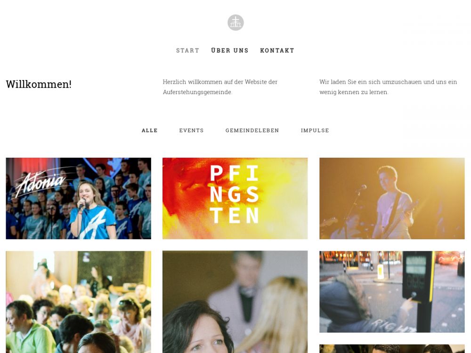Screen dimensions: 471x353
Task: Filter posts by EVENTS
Action: tap(192, 130)
